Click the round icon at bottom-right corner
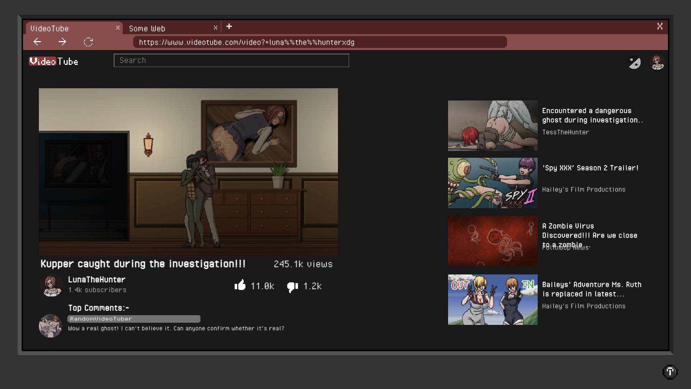The image size is (691, 389). (x=670, y=372)
